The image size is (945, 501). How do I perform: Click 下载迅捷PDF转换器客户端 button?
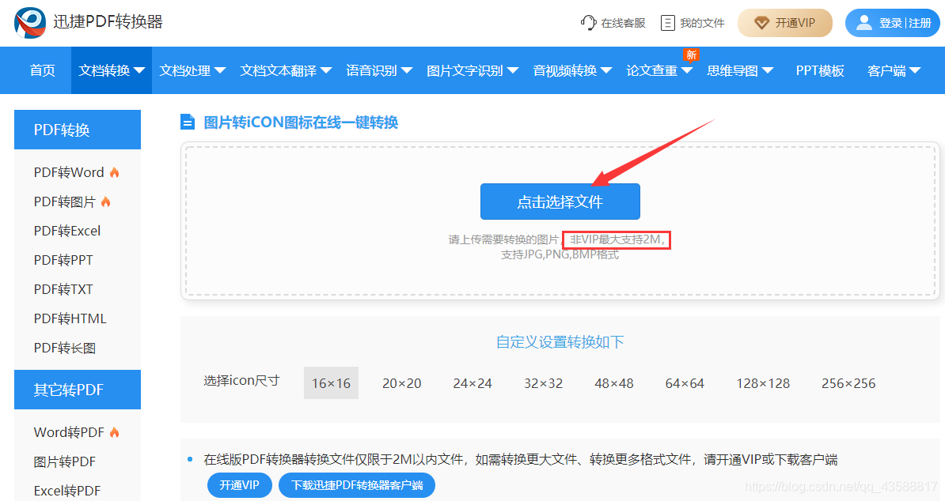[x=357, y=485]
